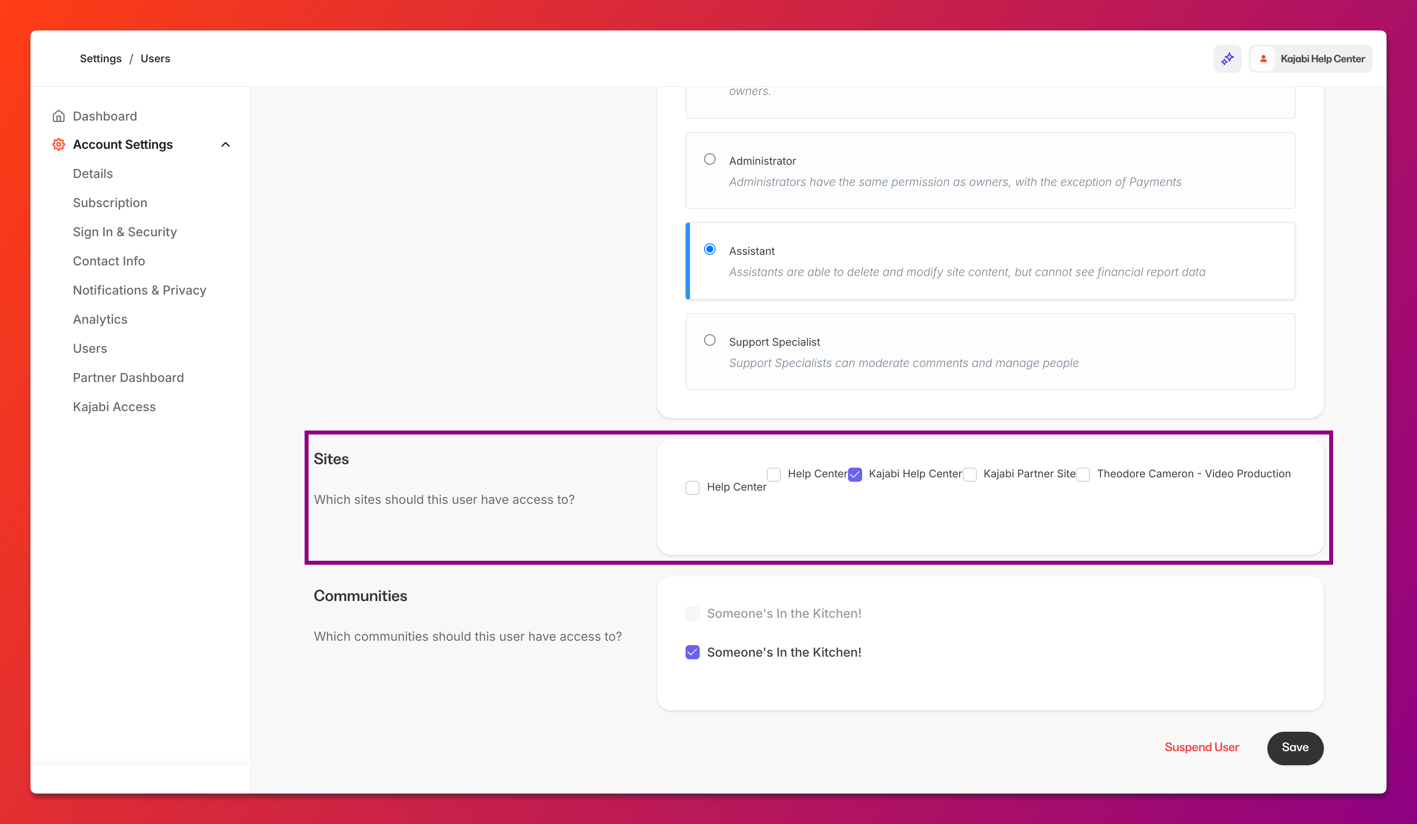
Task: Click the Suspend User link
Action: point(1202,748)
